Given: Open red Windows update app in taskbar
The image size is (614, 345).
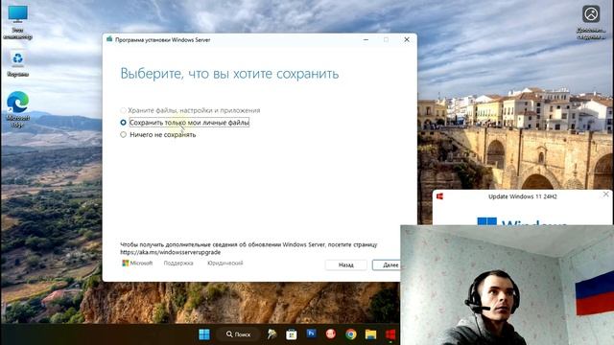Looking at the screenshot, I should (390, 334).
